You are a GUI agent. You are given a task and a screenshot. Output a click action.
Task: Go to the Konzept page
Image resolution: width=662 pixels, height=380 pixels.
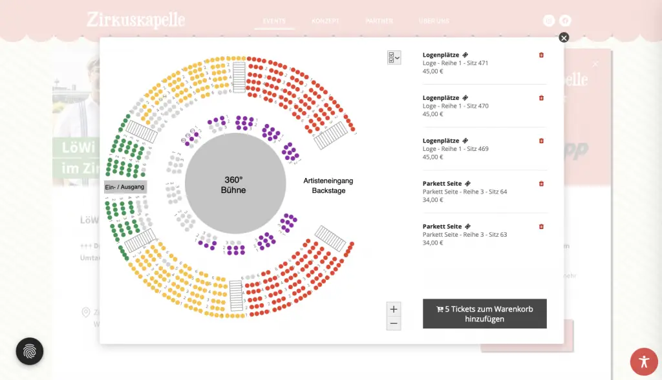click(325, 21)
